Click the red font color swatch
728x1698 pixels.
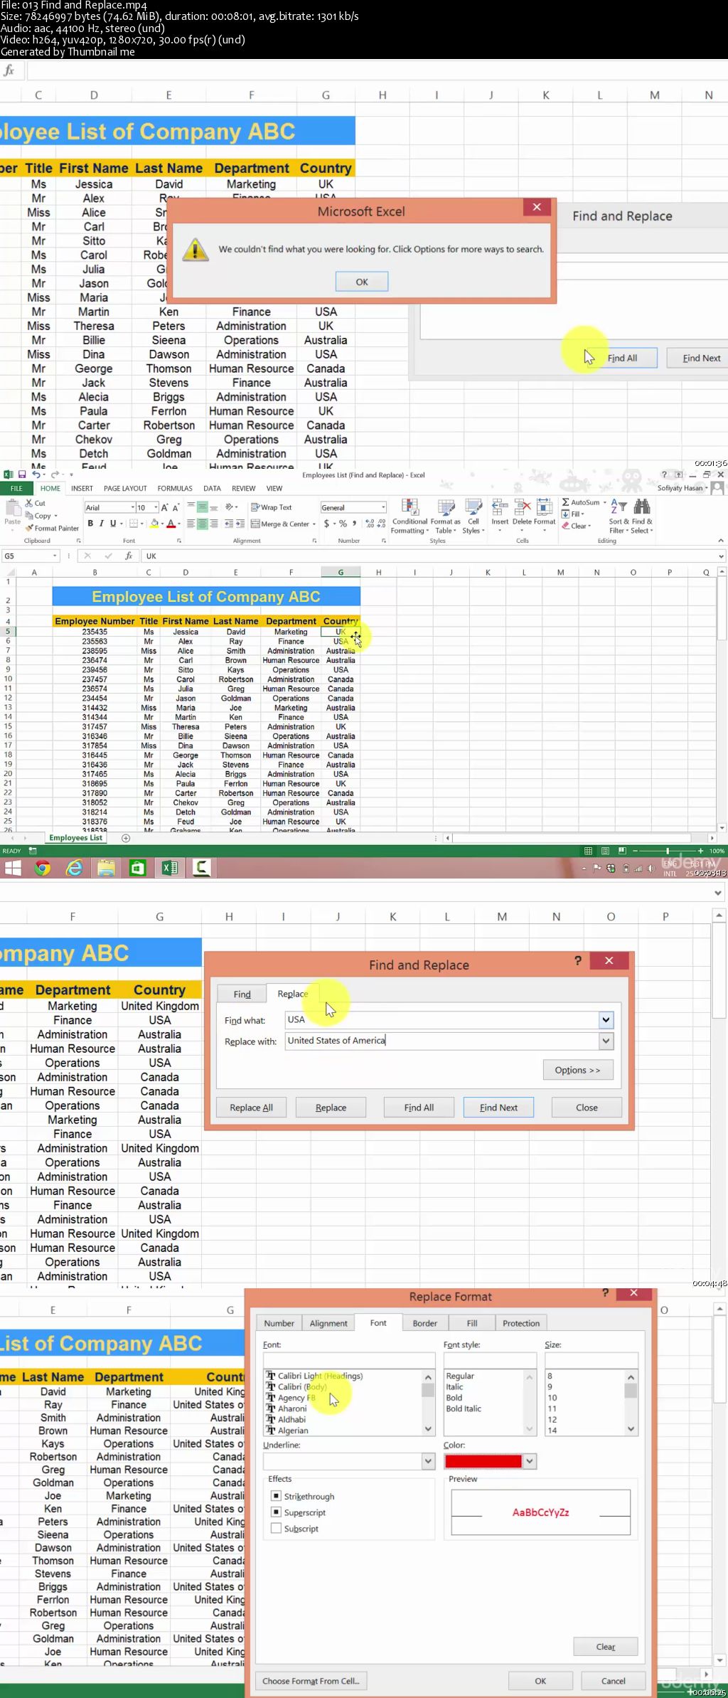point(483,1461)
